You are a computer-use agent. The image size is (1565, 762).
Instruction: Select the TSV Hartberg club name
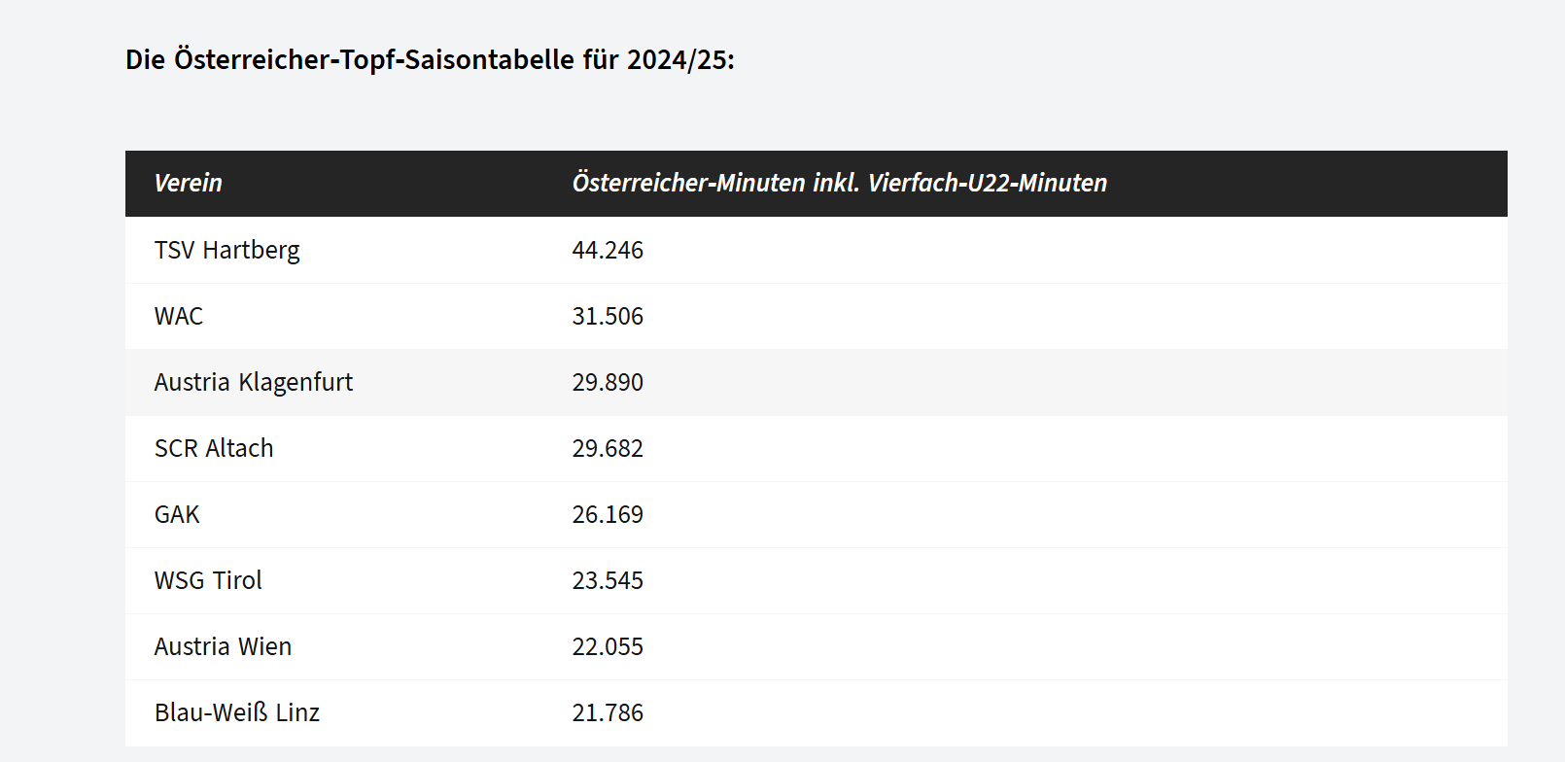[227, 251]
